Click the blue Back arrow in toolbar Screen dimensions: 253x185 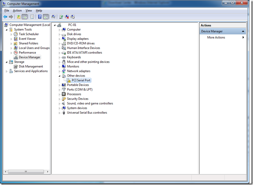[5, 17]
